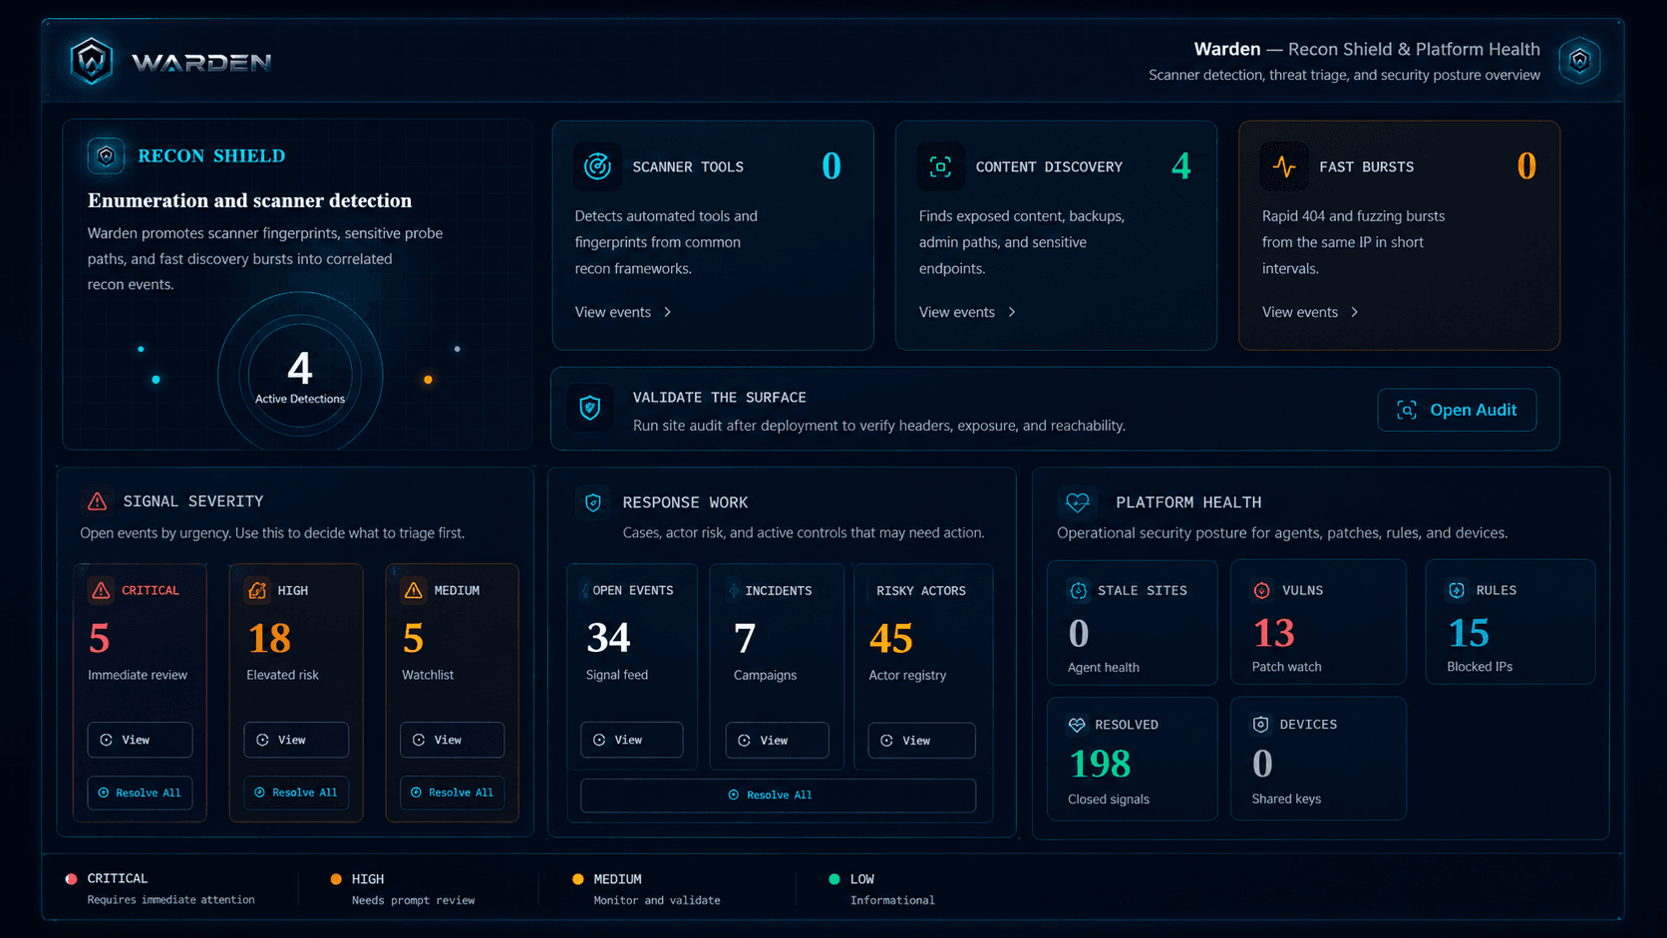Click the Signal Severity warning triangle icon

tap(97, 501)
